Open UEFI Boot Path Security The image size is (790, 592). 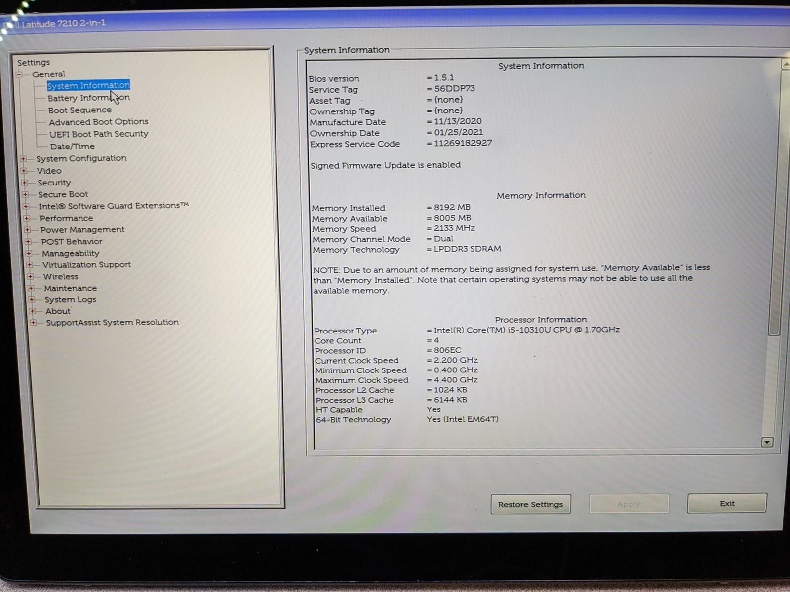click(x=99, y=134)
